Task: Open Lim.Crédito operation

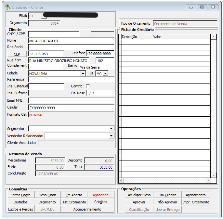Action: point(167,195)
